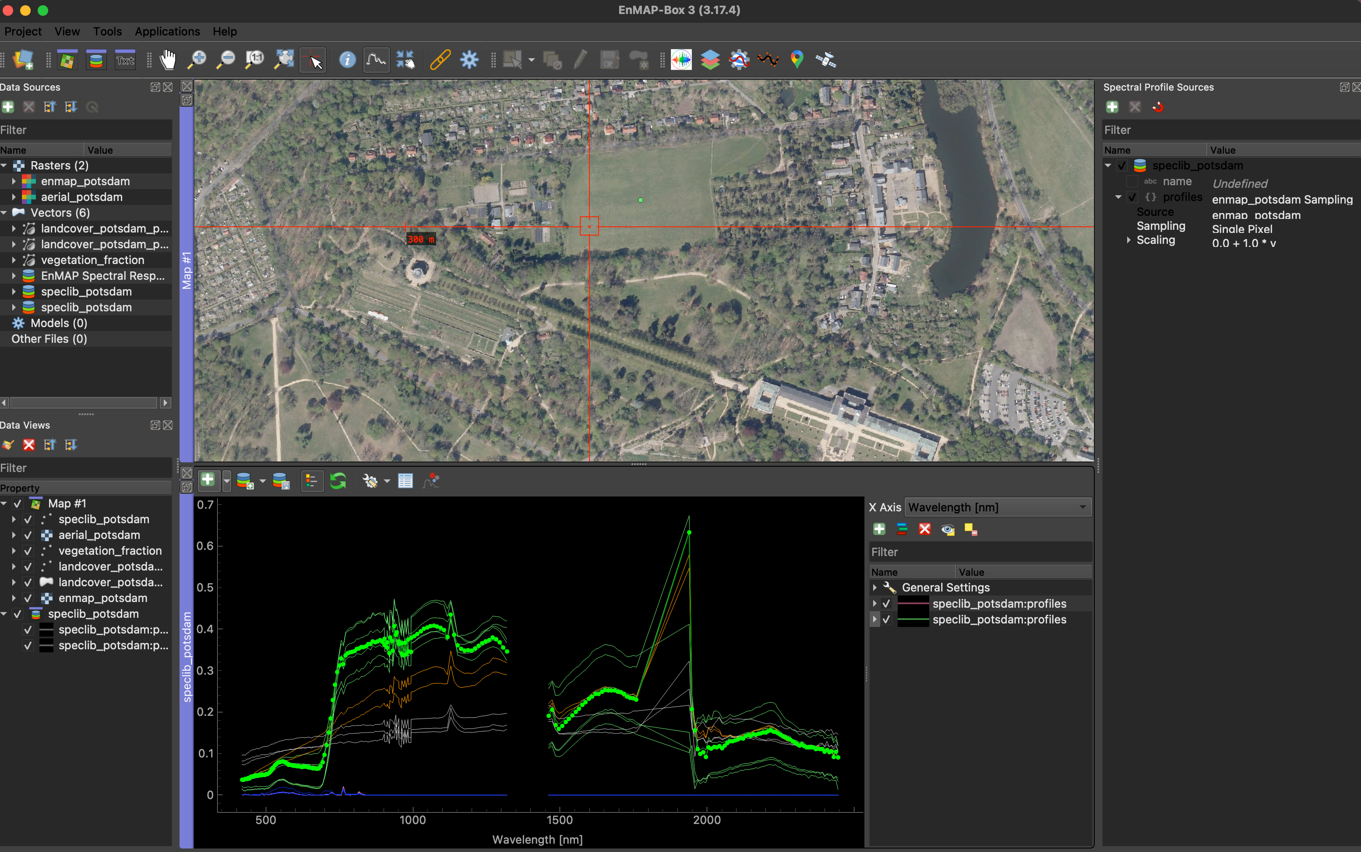Viewport: 1361px width, 852px height.
Task: Open the Help menu
Action: (225, 32)
